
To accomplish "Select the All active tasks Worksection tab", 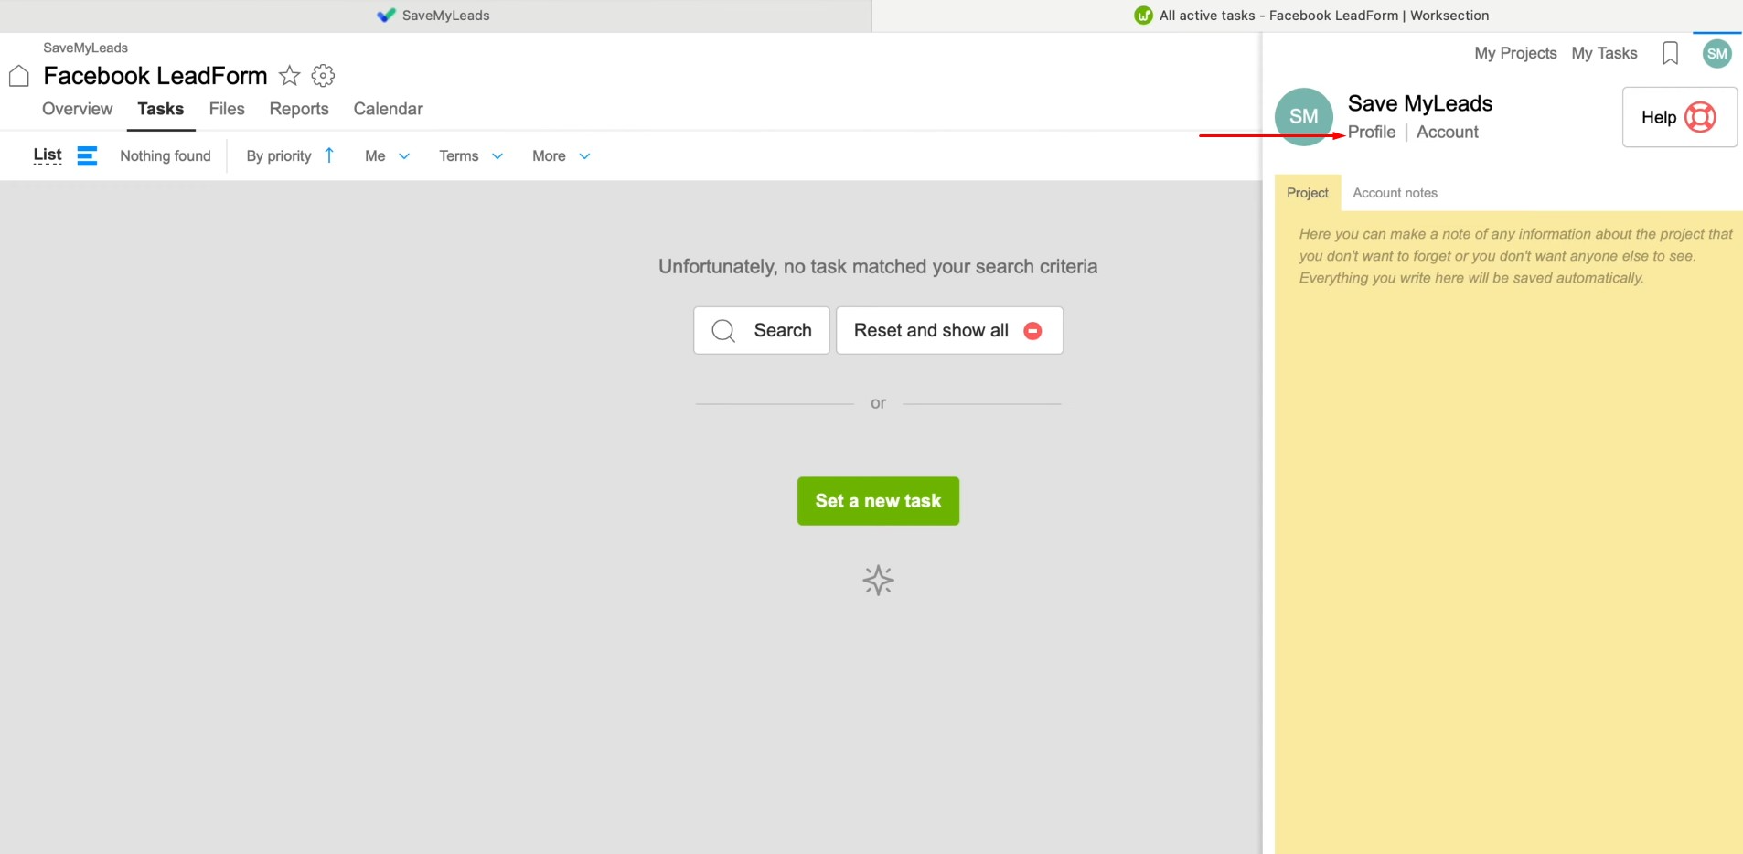I will (1308, 16).
